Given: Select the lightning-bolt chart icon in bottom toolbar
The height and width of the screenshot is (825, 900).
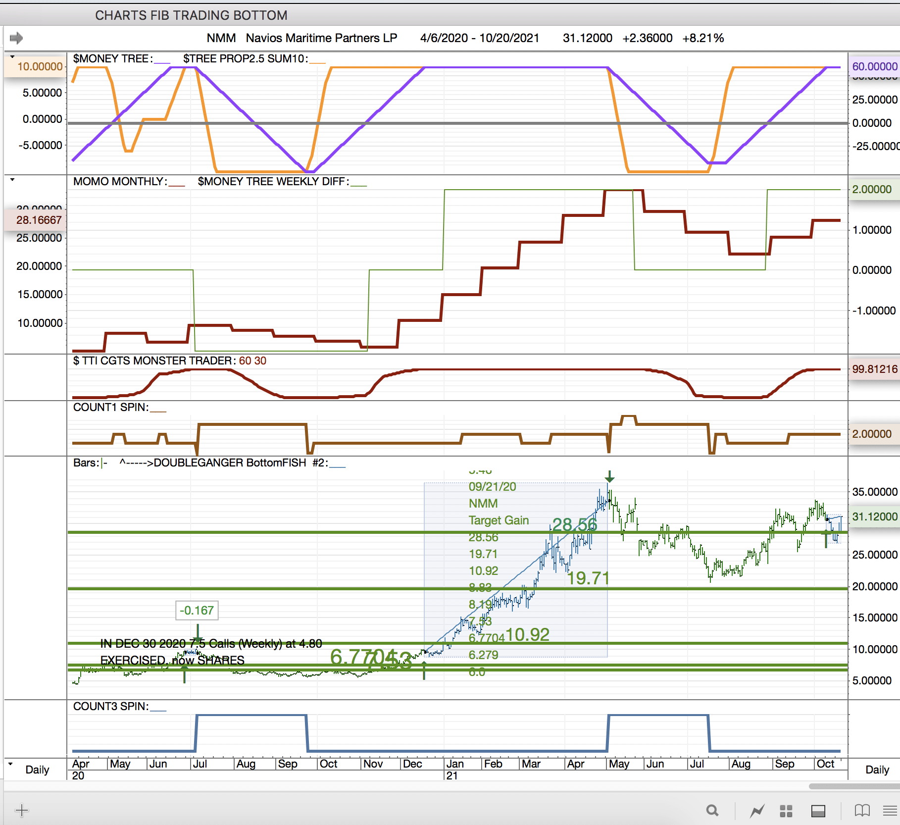Looking at the screenshot, I should (757, 811).
